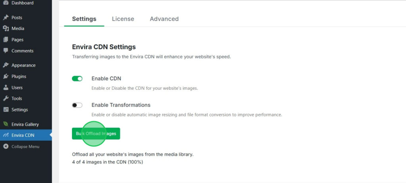The height and width of the screenshot is (183, 406).
Task: Open the Advanced tab
Action: [x=164, y=19]
